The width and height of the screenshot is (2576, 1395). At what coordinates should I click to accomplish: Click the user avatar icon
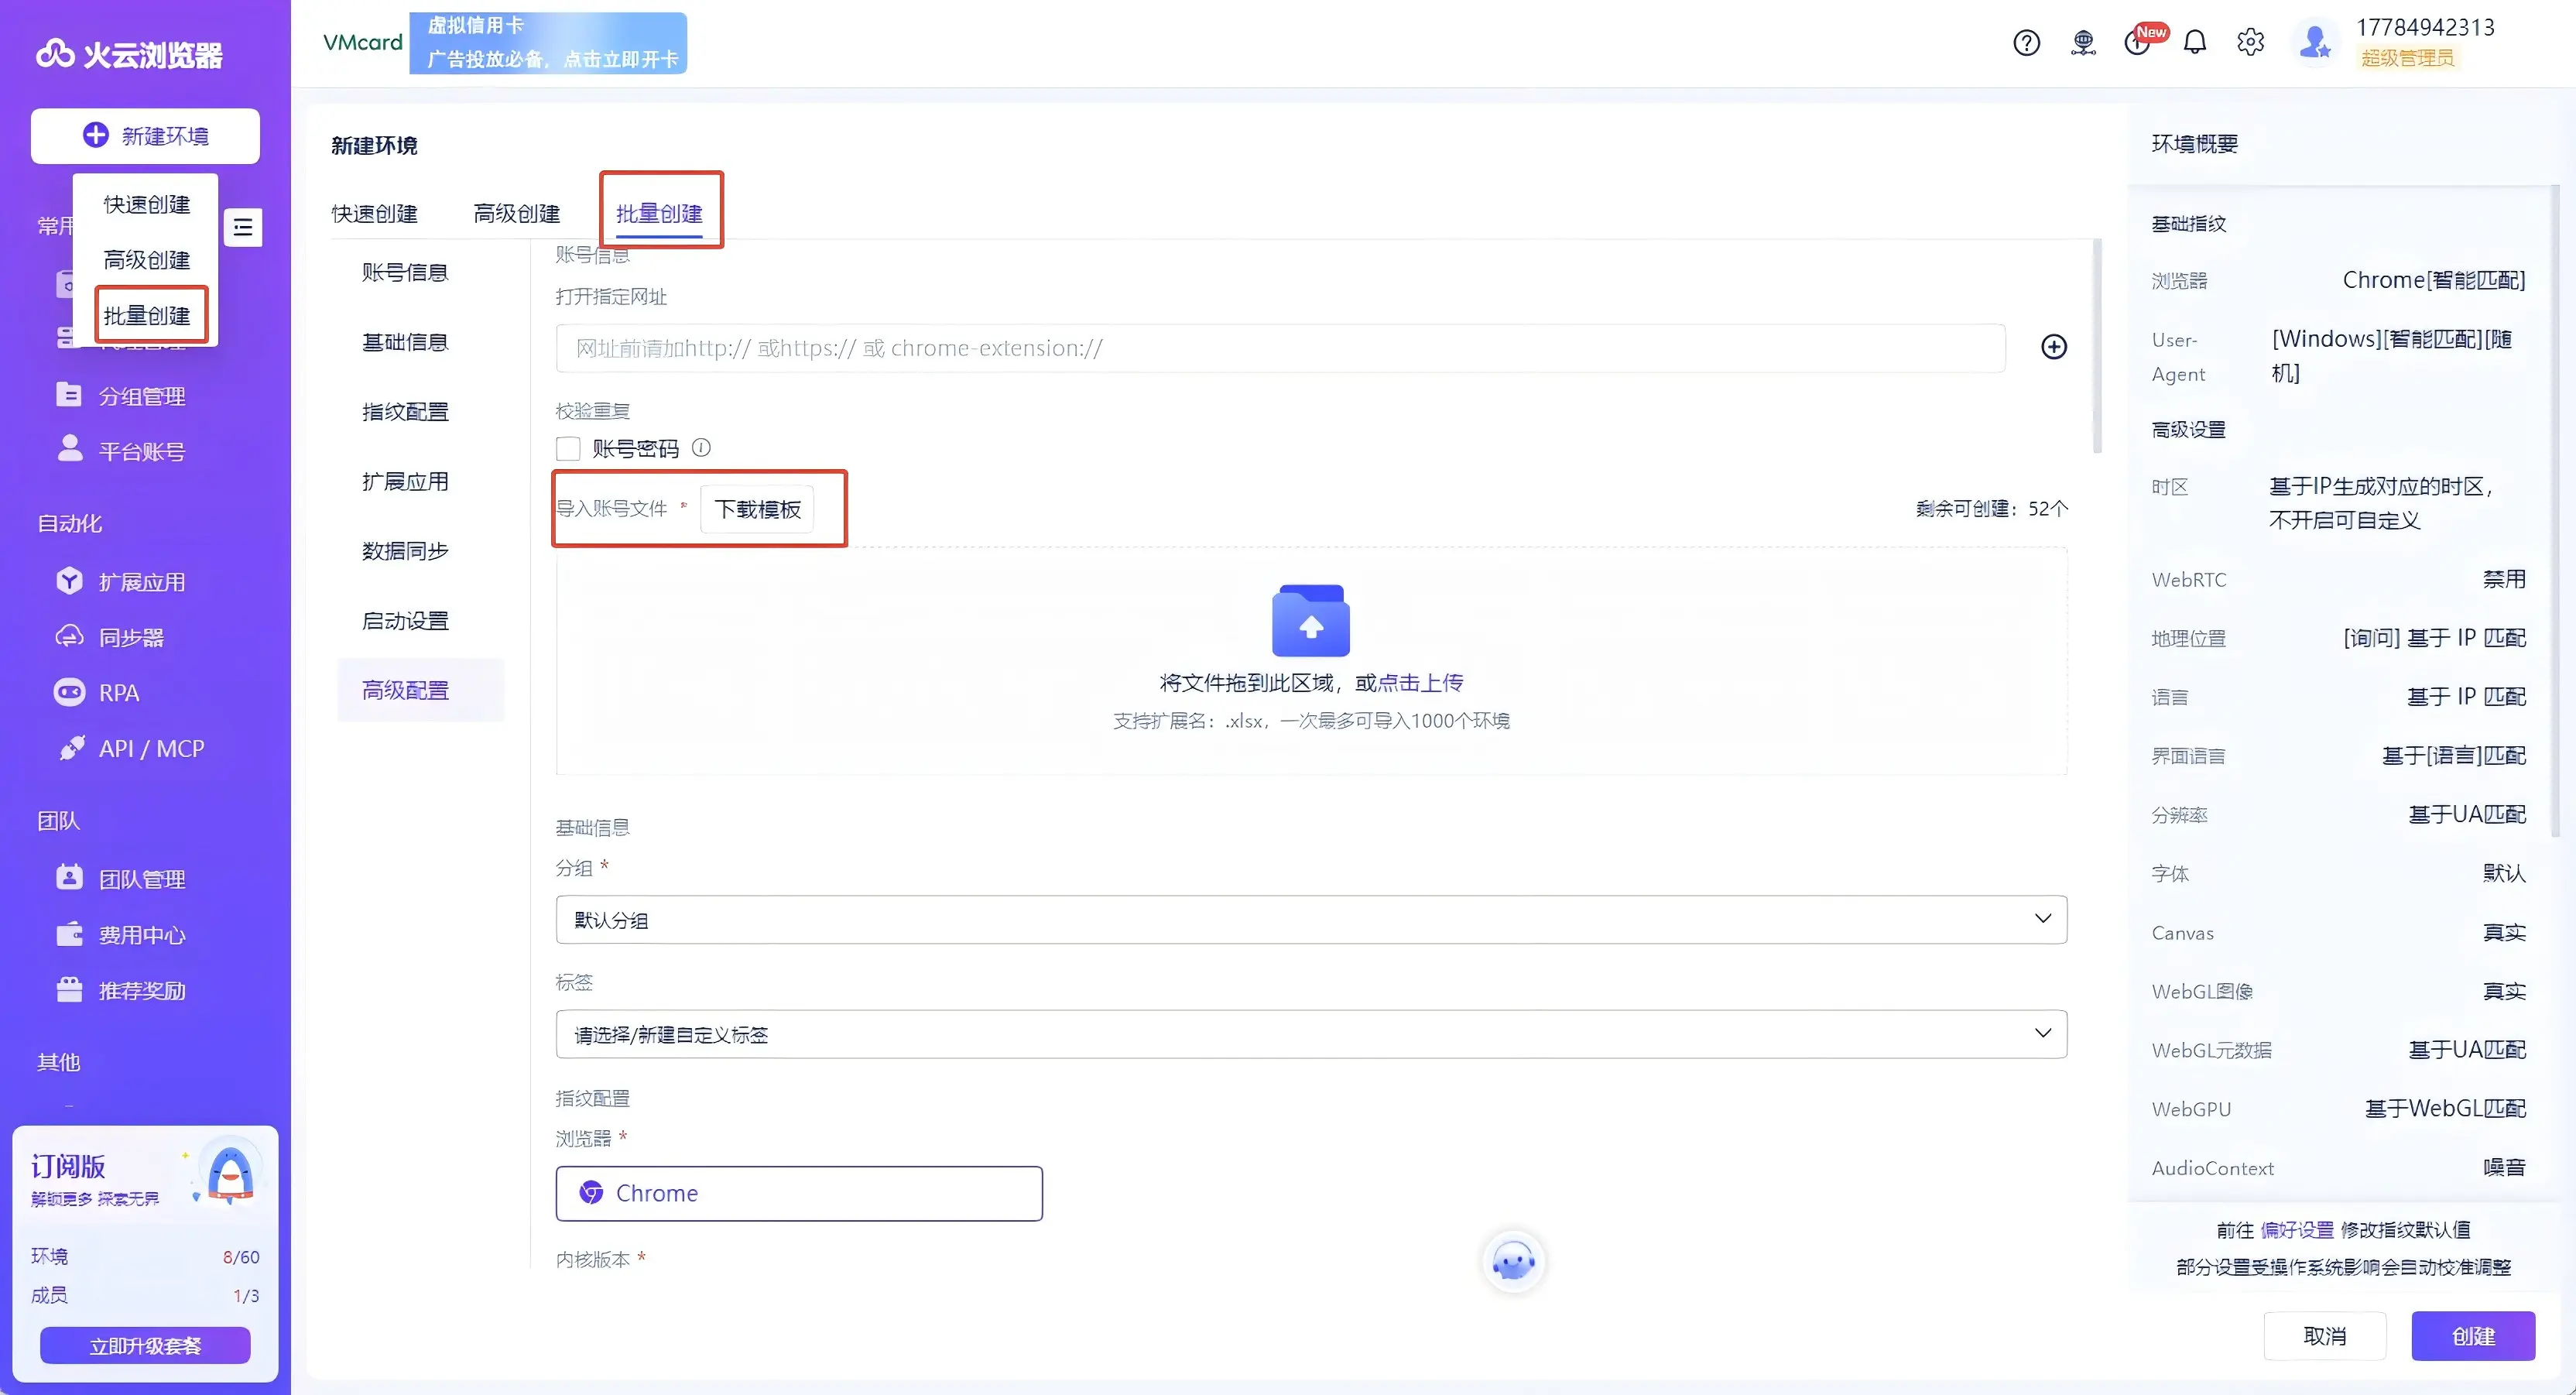coord(2316,43)
